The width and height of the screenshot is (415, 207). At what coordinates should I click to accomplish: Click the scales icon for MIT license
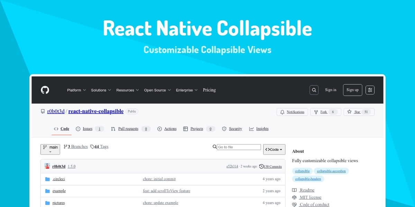coord(295,197)
